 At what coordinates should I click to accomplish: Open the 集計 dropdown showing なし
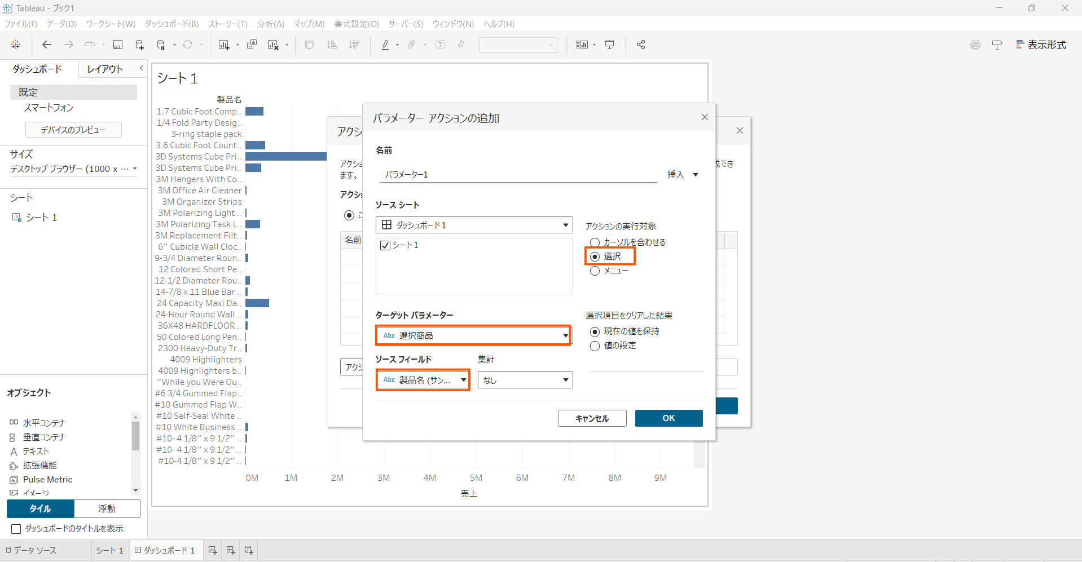pos(525,380)
